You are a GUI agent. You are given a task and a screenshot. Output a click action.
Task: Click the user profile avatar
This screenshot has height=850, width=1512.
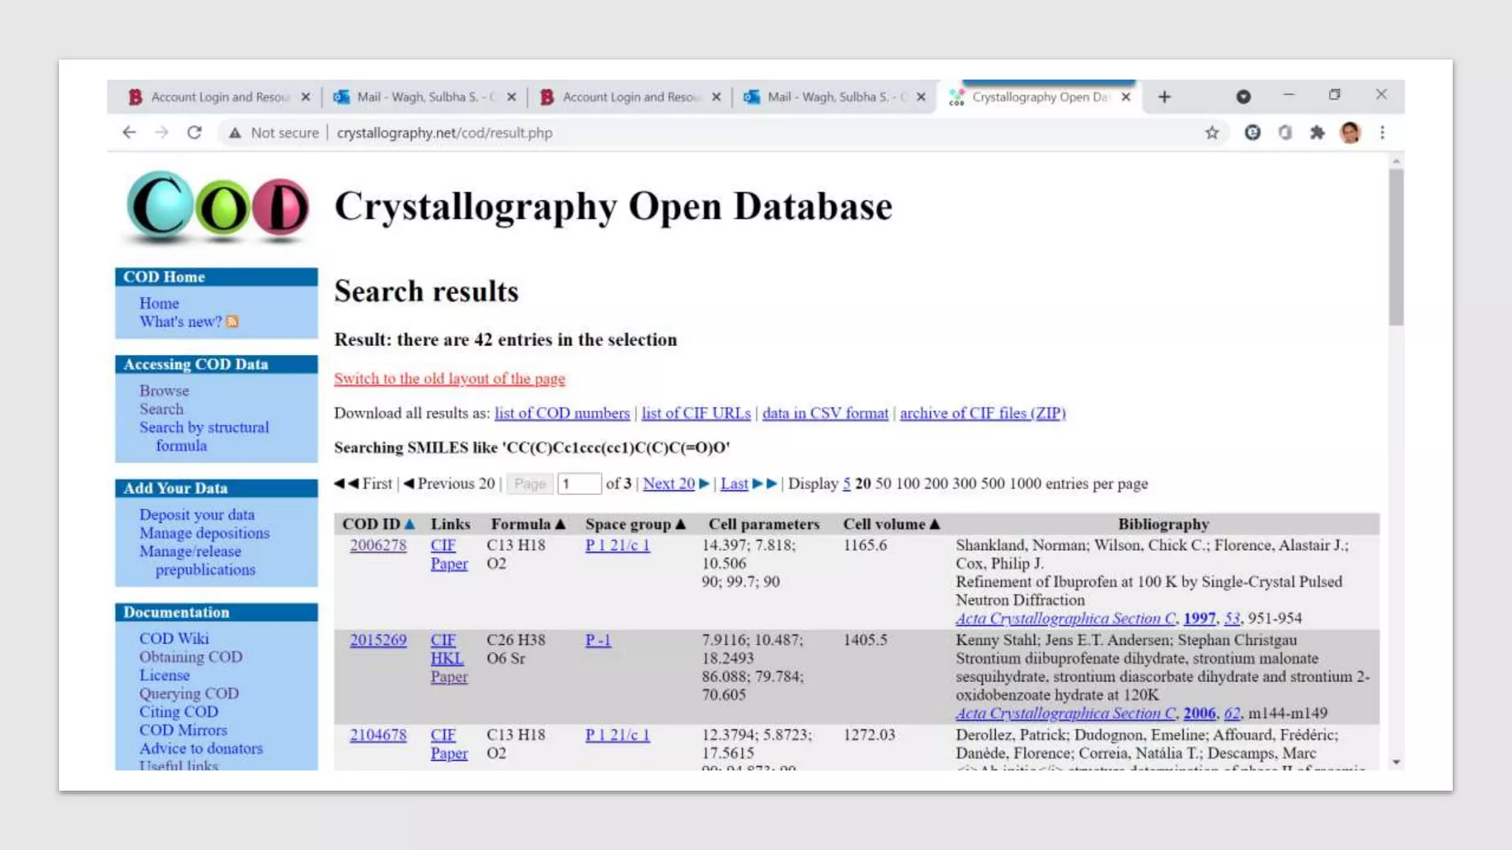coord(1350,133)
